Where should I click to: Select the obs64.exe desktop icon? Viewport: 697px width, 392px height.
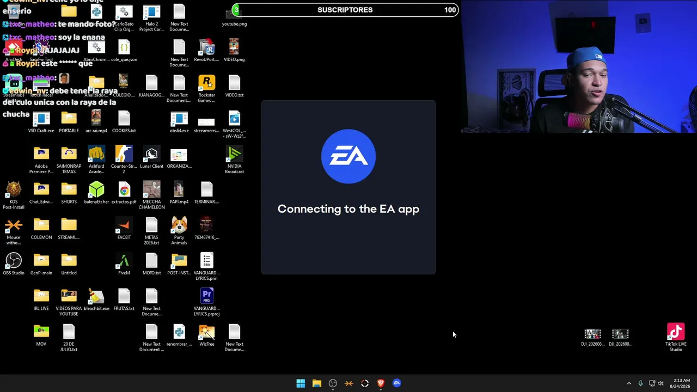pyautogui.click(x=179, y=119)
